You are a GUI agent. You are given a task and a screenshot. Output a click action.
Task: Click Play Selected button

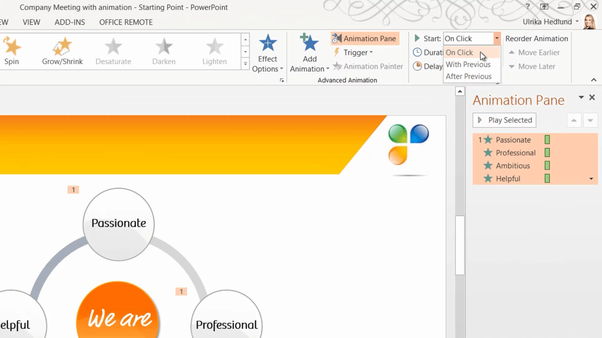tap(504, 120)
